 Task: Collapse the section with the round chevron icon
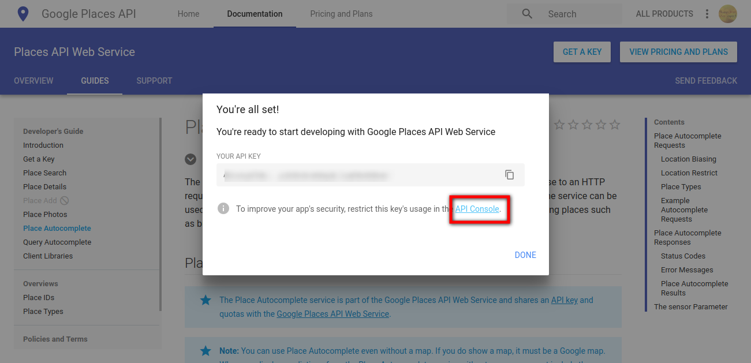(x=190, y=159)
